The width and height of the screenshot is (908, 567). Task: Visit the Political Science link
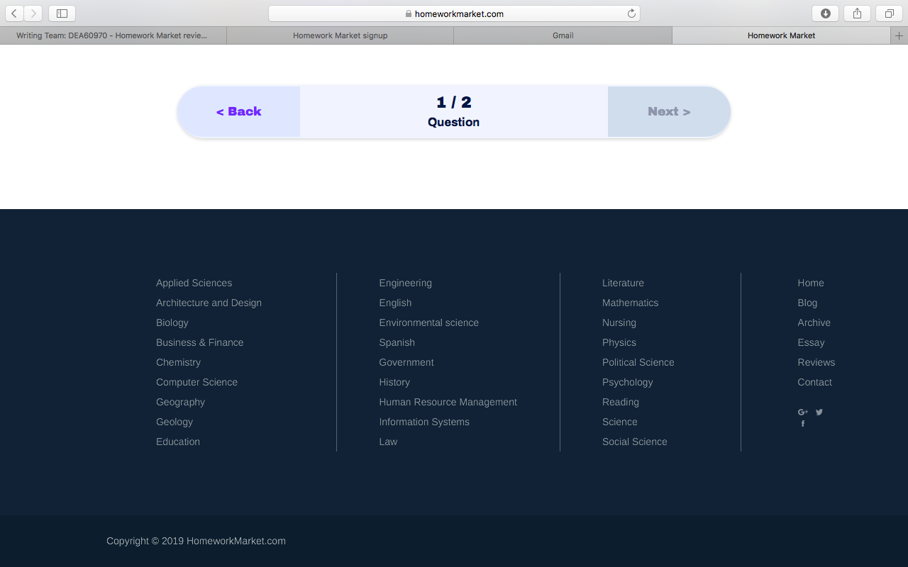coord(638,362)
